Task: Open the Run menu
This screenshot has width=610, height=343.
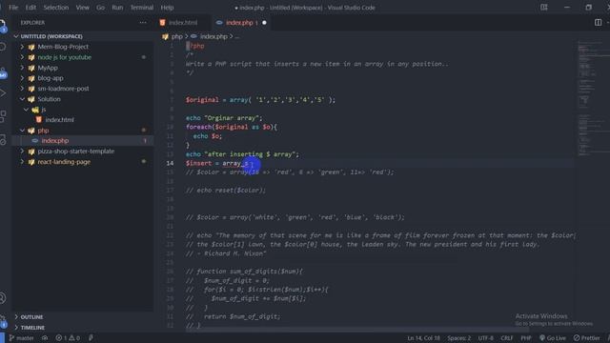Action: click(x=117, y=8)
